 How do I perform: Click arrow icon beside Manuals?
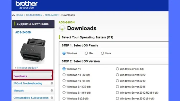click(52, 91)
